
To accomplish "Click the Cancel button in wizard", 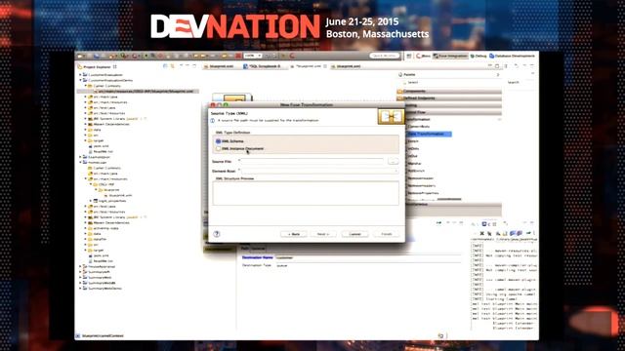I will click(x=354, y=234).
